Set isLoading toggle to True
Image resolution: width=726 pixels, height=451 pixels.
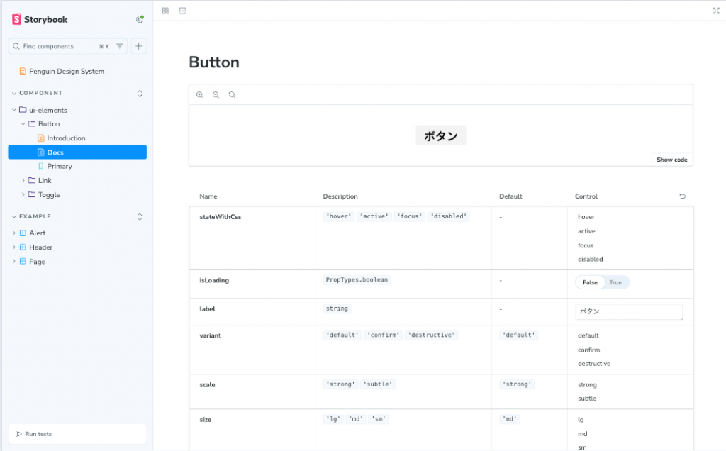615,282
